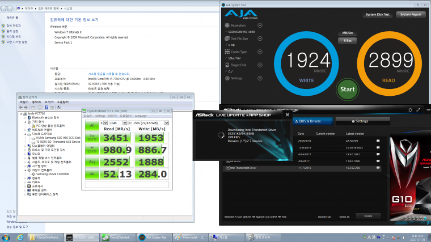
Task: Open CrystalDiskMark File menu
Action: tap(88, 116)
